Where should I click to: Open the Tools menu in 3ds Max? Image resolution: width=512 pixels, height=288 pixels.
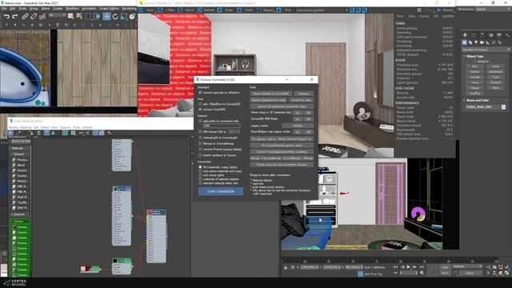22,9
